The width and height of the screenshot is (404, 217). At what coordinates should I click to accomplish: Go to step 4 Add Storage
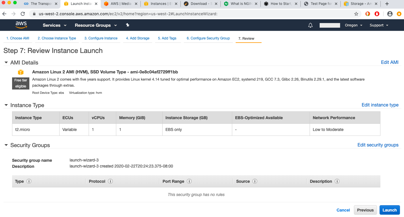pos(138,38)
